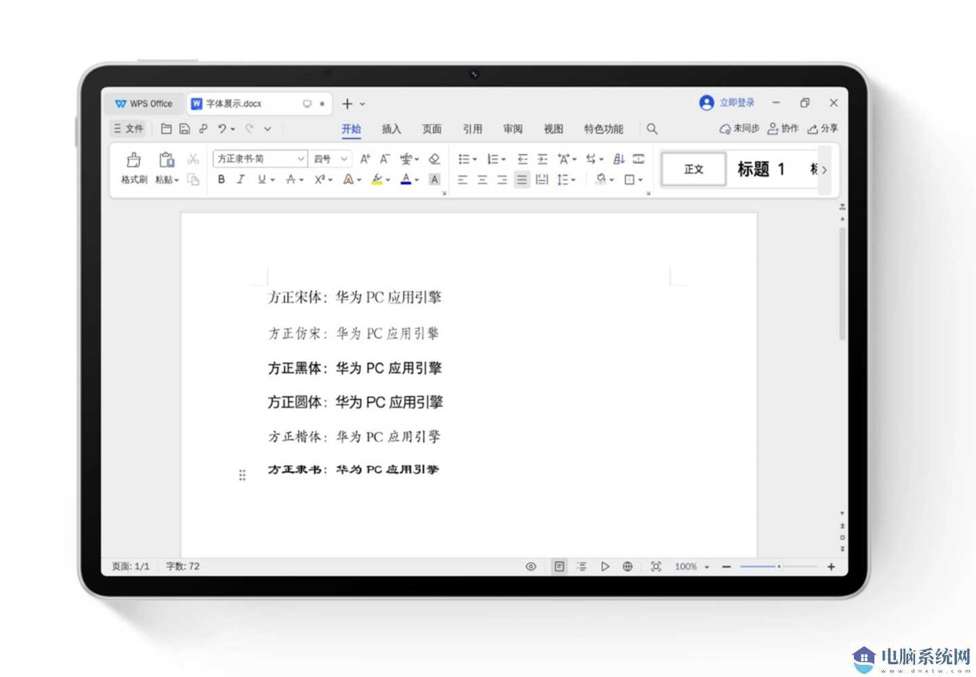Toggle the eye protection mode icon in status bar

531,567
